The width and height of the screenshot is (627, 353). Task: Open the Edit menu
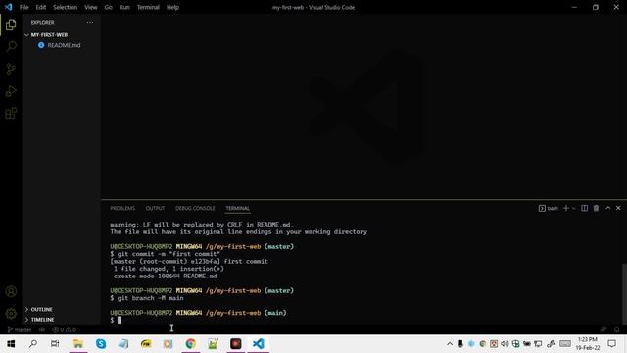coord(41,7)
